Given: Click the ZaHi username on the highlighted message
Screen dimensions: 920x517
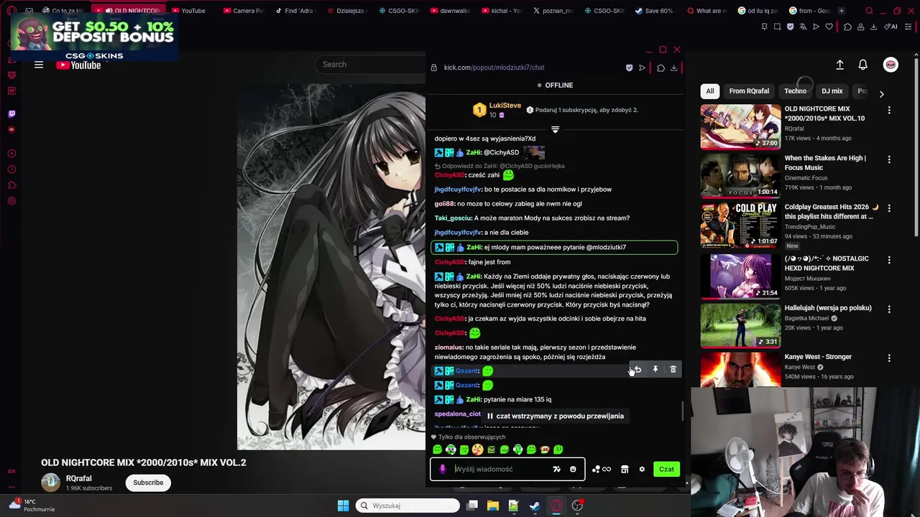Looking at the screenshot, I should tap(473, 247).
